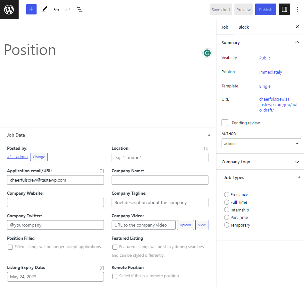Check the Remote Position checkbox

115,276
